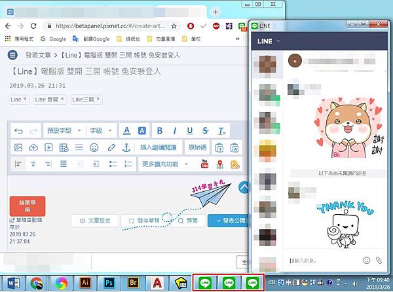Toggle strikethrough formatting
The height and width of the screenshot is (292, 393).
[205, 130]
